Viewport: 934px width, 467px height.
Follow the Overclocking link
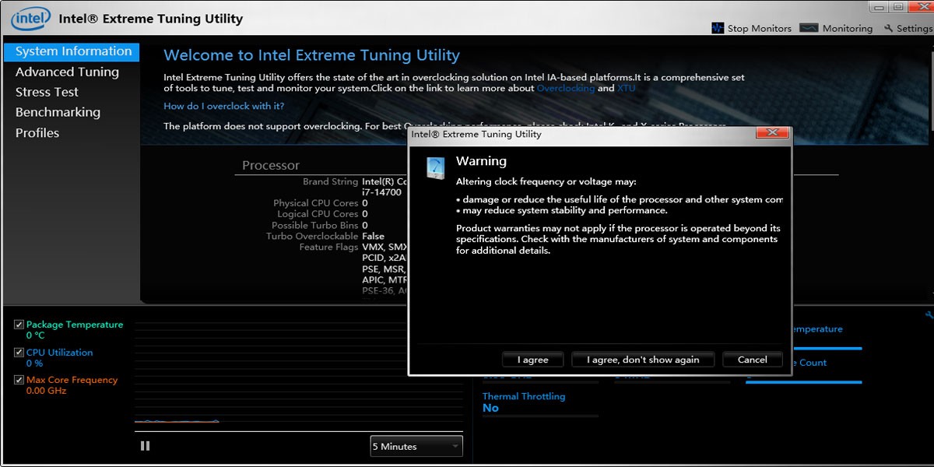click(x=566, y=88)
